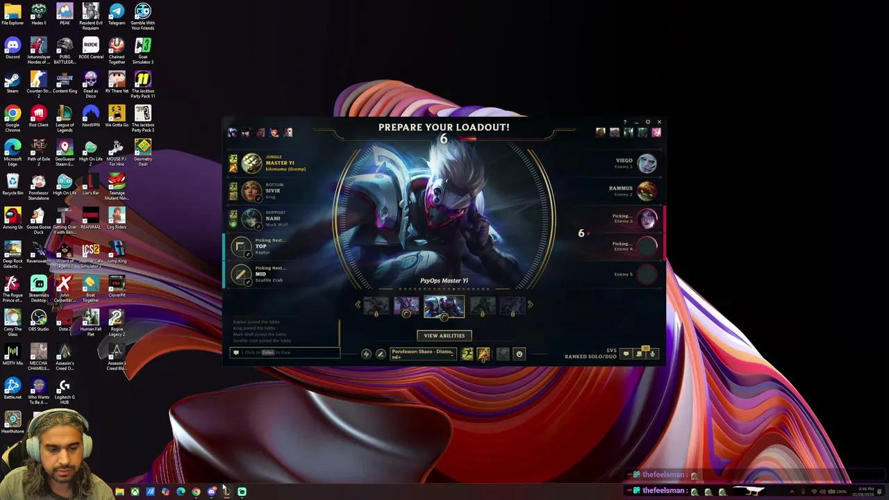Edit rune page with the pencil icon
The height and width of the screenshot is (500, 889).
(x=380, y=354)
